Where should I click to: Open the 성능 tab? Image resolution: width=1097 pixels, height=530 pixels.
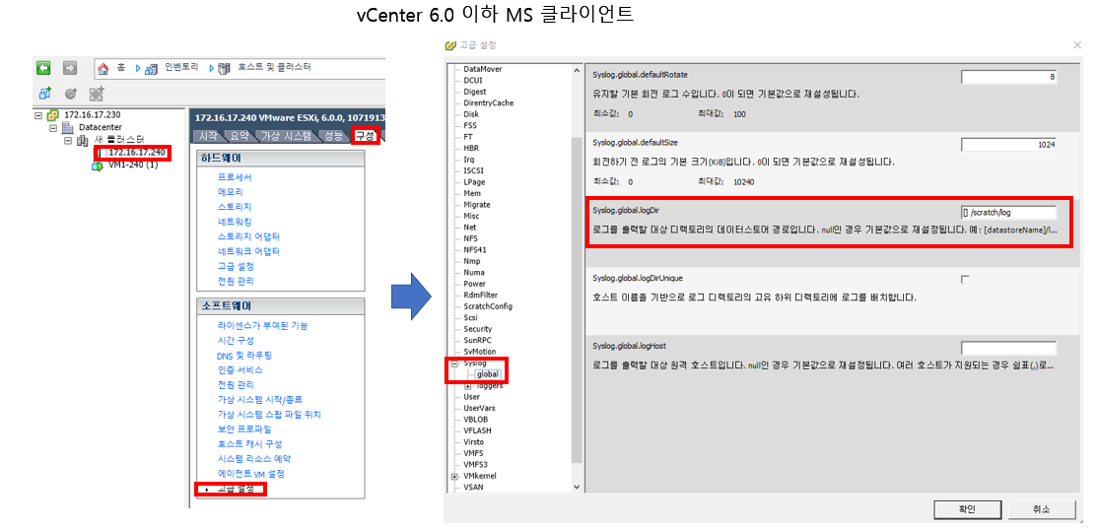click(x=334, y=136)
